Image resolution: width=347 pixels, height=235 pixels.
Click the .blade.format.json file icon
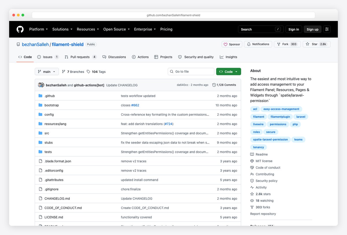(x=40, y=161)
